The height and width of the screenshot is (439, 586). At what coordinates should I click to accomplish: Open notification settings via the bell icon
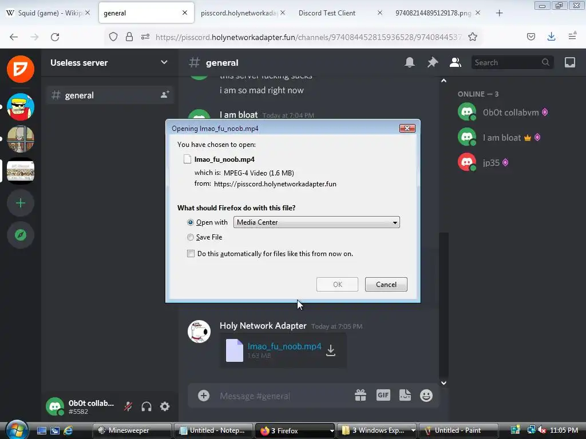pyautogui.click(x=410, y=62)
